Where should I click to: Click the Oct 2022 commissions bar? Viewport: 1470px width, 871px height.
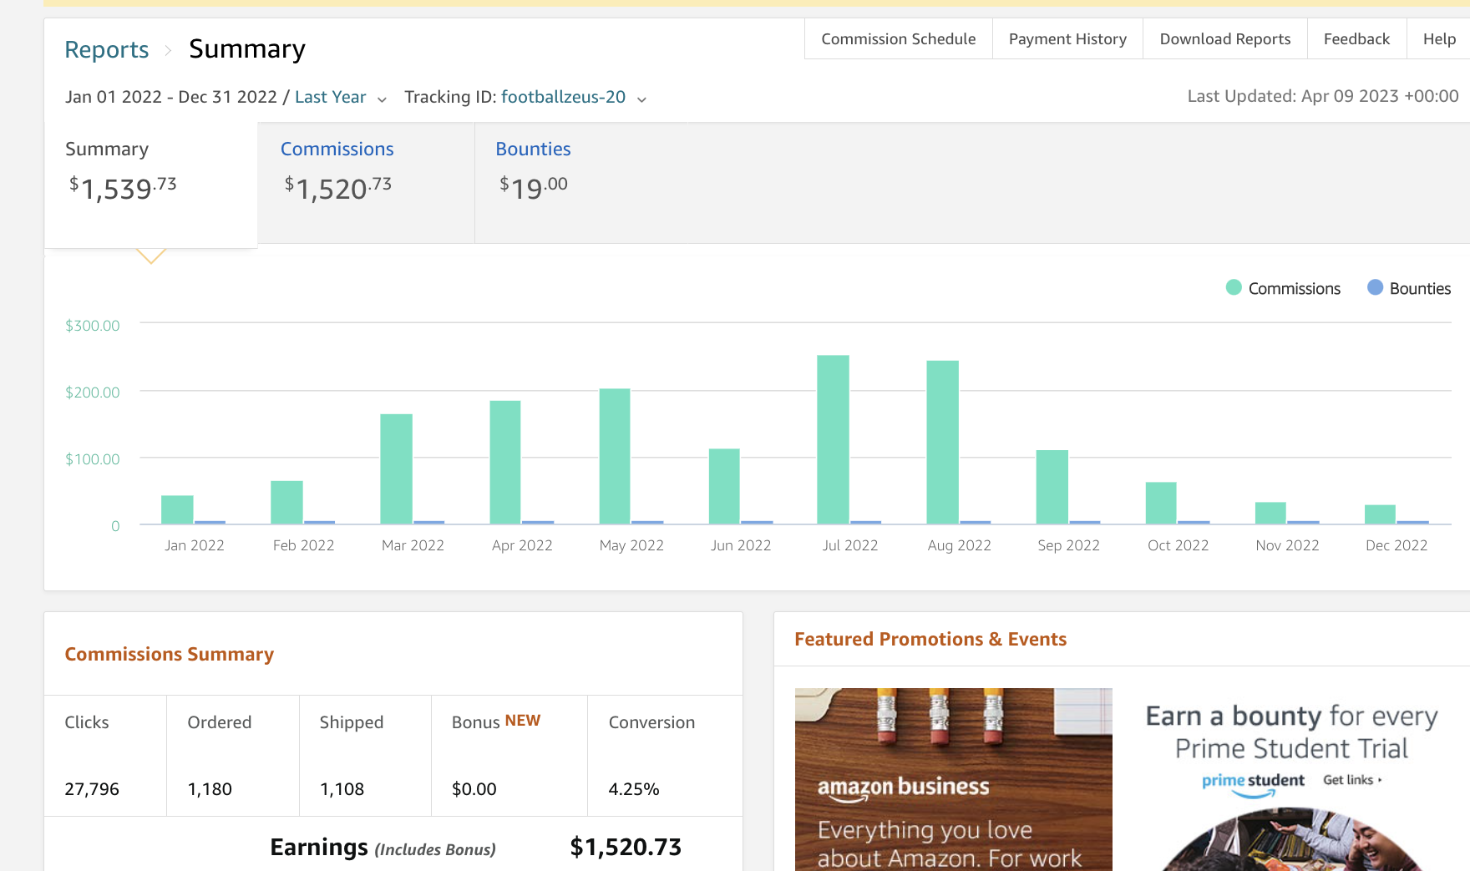tap(1161, 503)
